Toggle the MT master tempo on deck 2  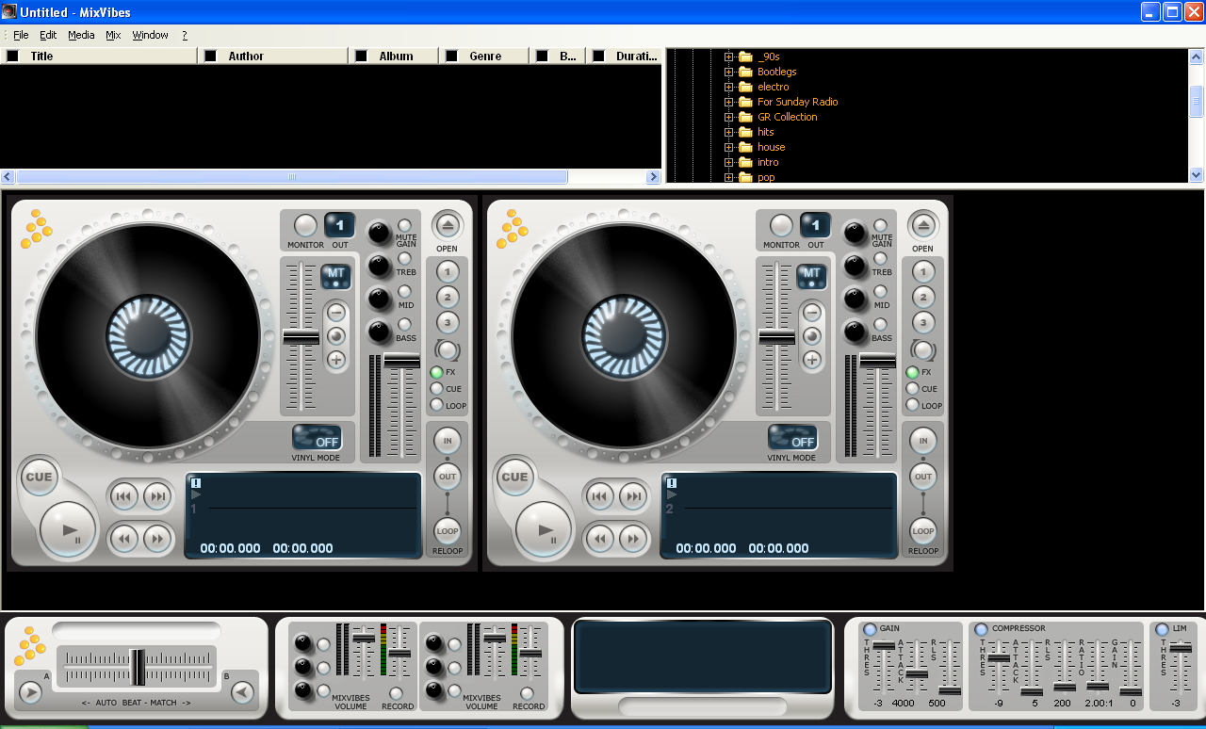pos(813,276)
